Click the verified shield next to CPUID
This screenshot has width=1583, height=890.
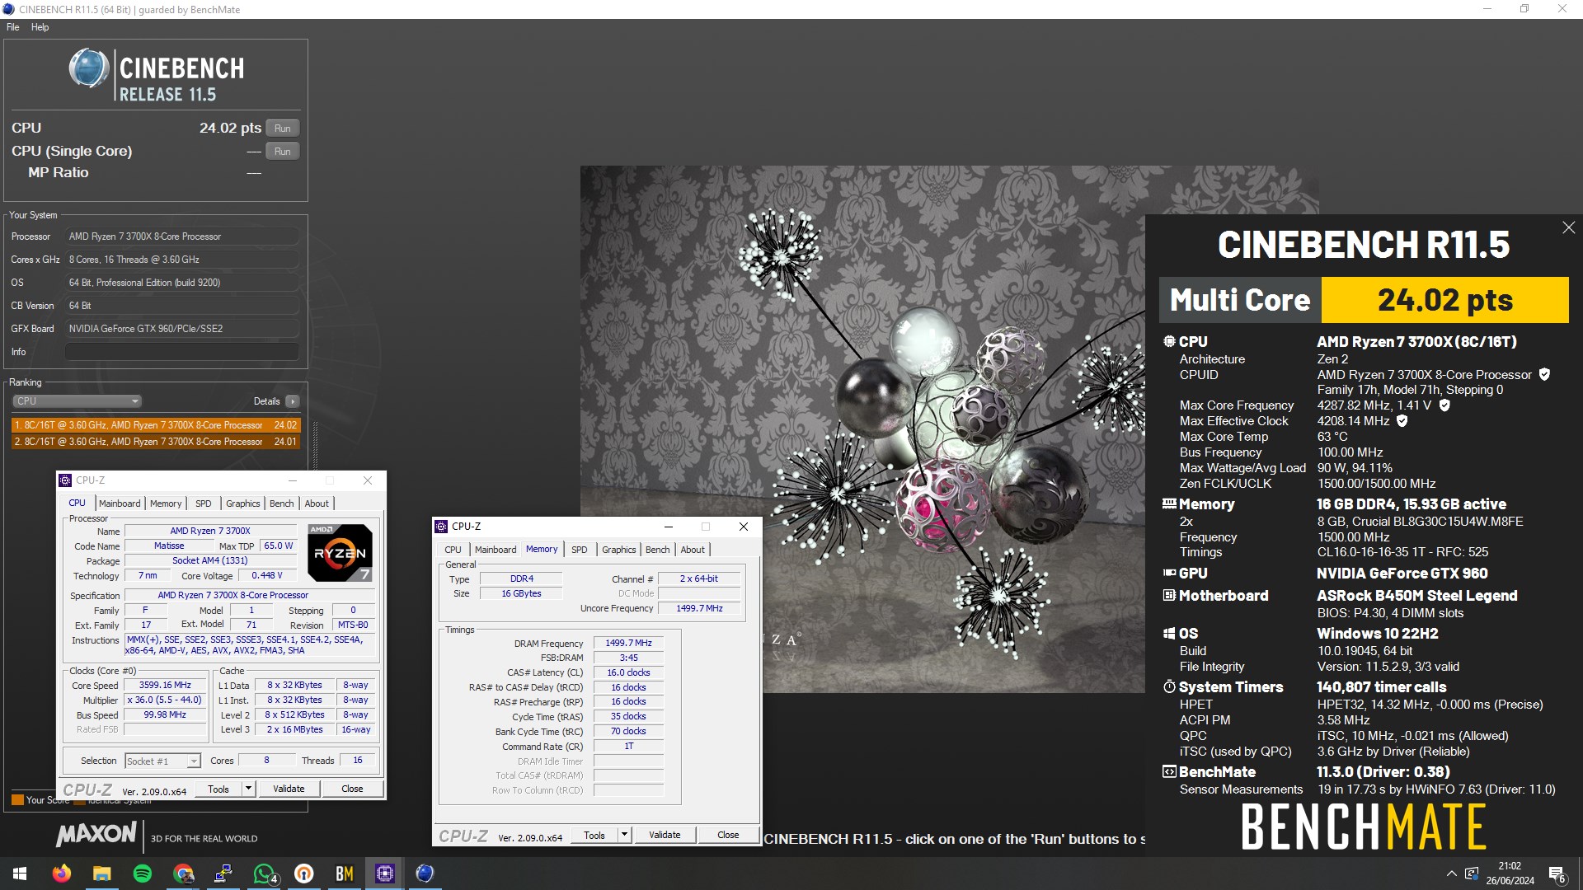pyautogui.click(x=1544, y=374)
